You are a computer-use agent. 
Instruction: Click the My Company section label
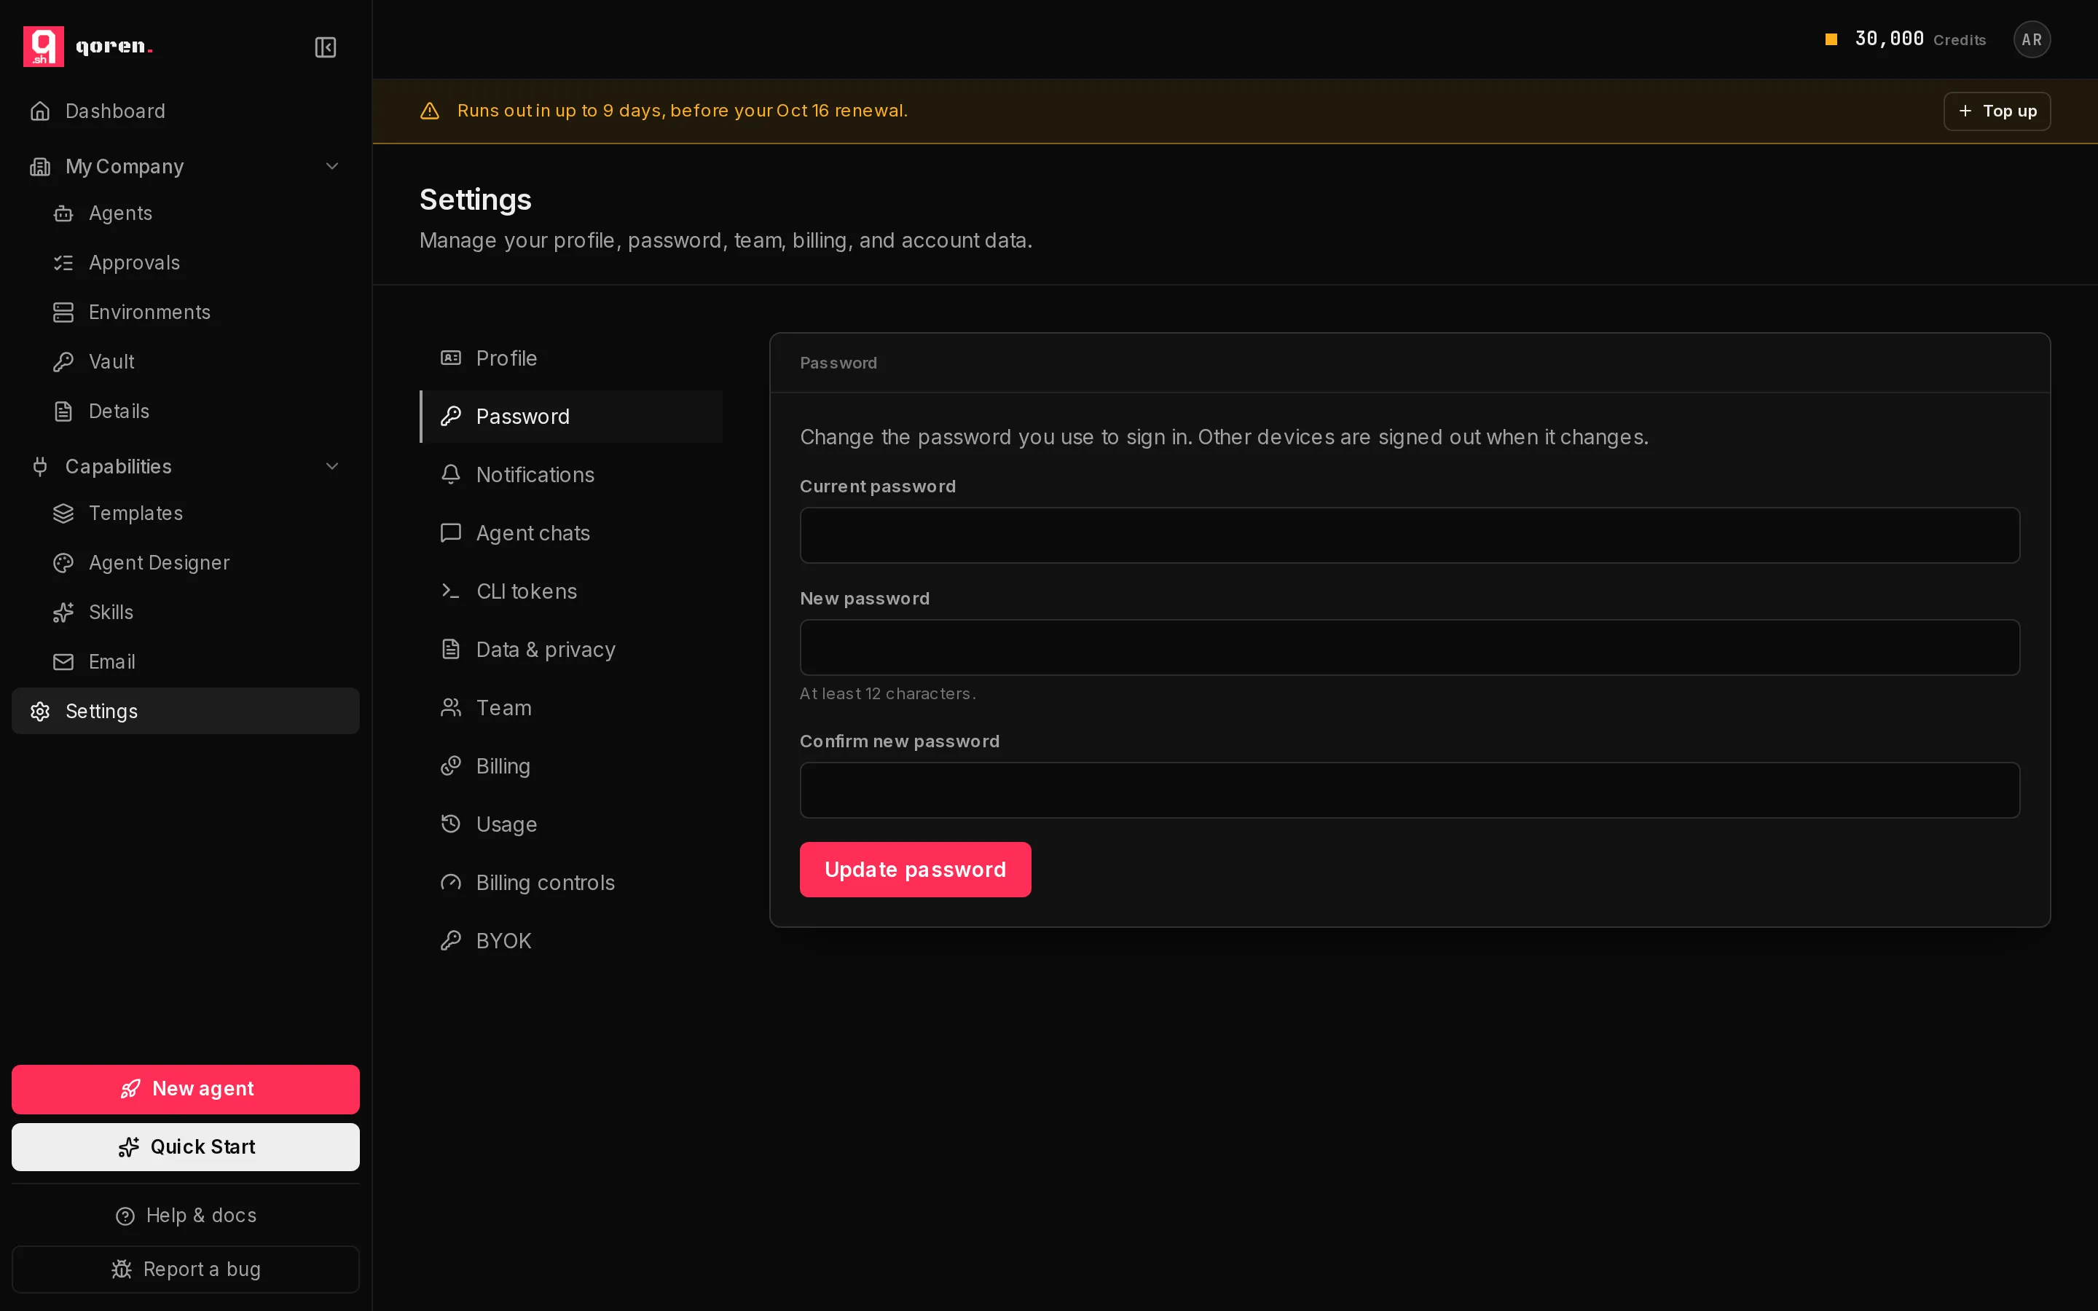[125, 167]
